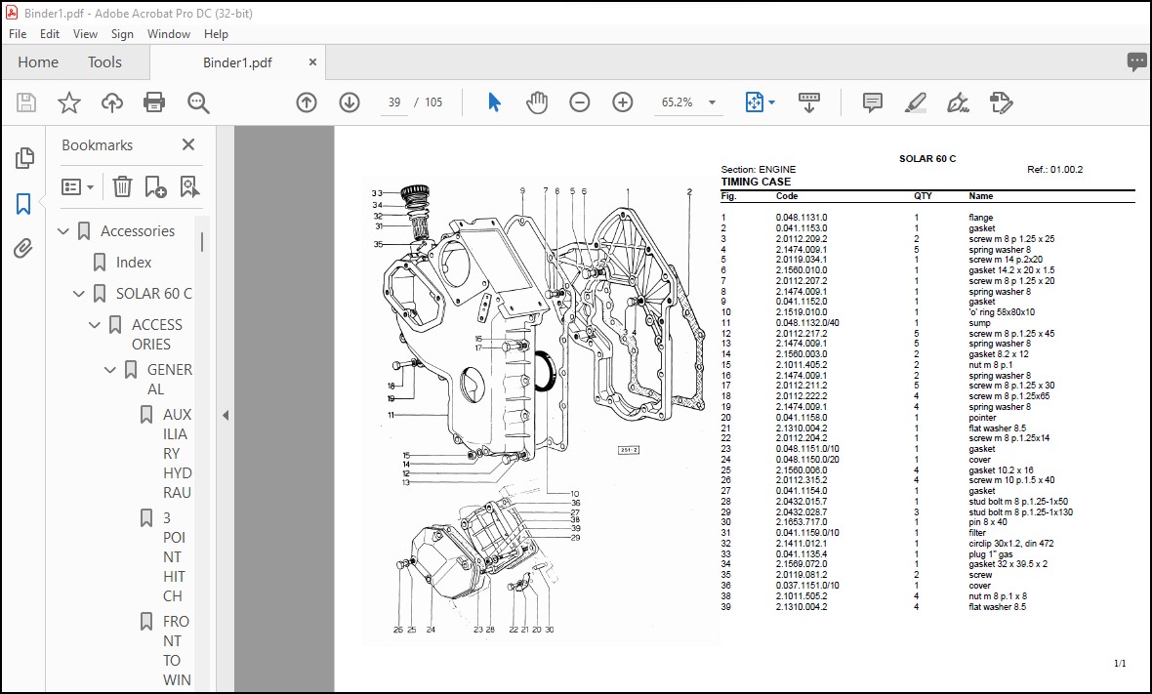Print the document using the printer icon
This screenshot has width=1152, height=694.
point(154,102)
